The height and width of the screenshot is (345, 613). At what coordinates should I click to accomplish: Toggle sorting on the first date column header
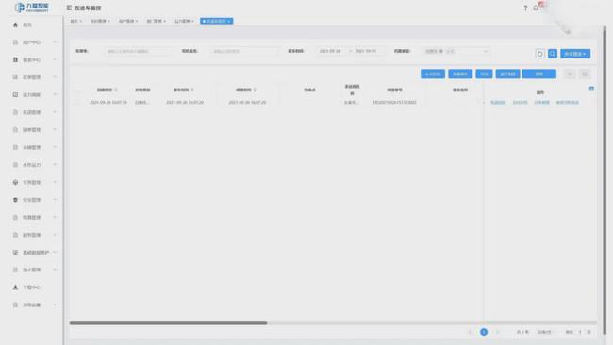(x=108, y=90)
